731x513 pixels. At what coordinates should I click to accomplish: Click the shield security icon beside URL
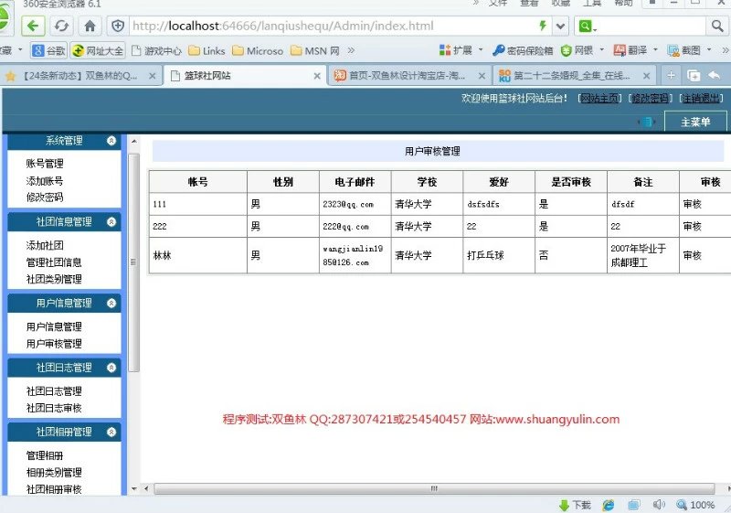[x=118, y=26]
